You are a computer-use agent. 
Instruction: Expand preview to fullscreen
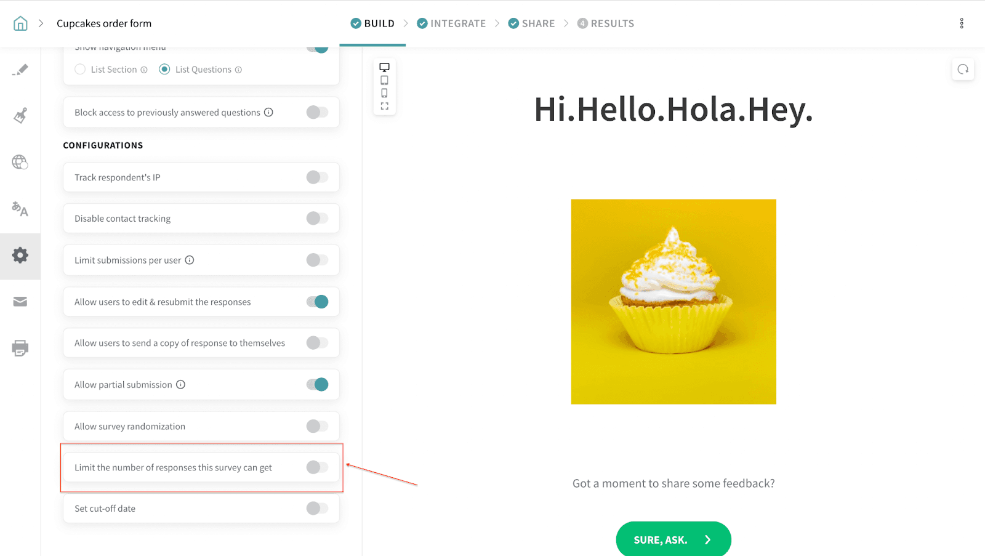click(x=384, y=107)
